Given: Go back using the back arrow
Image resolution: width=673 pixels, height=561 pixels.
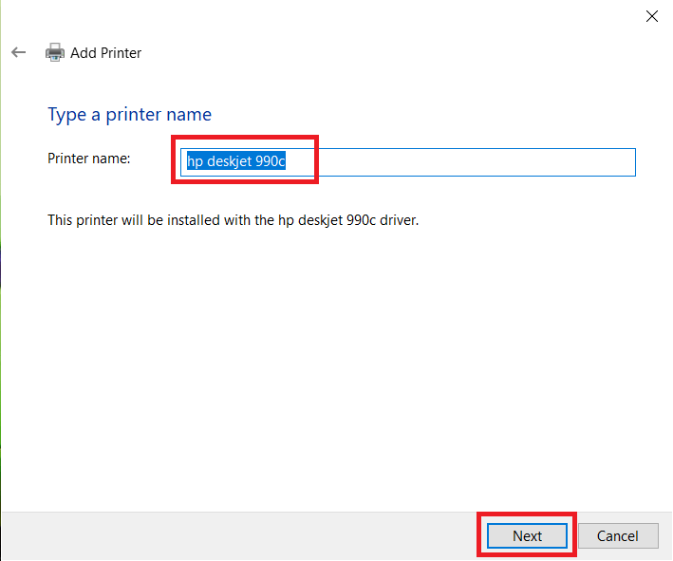Looking at the screenshot, I should pyautogui.click(x=18, y=52).
